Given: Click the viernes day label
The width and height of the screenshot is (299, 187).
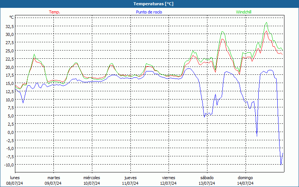Looking at the screenshot, I should click(169, 178).
